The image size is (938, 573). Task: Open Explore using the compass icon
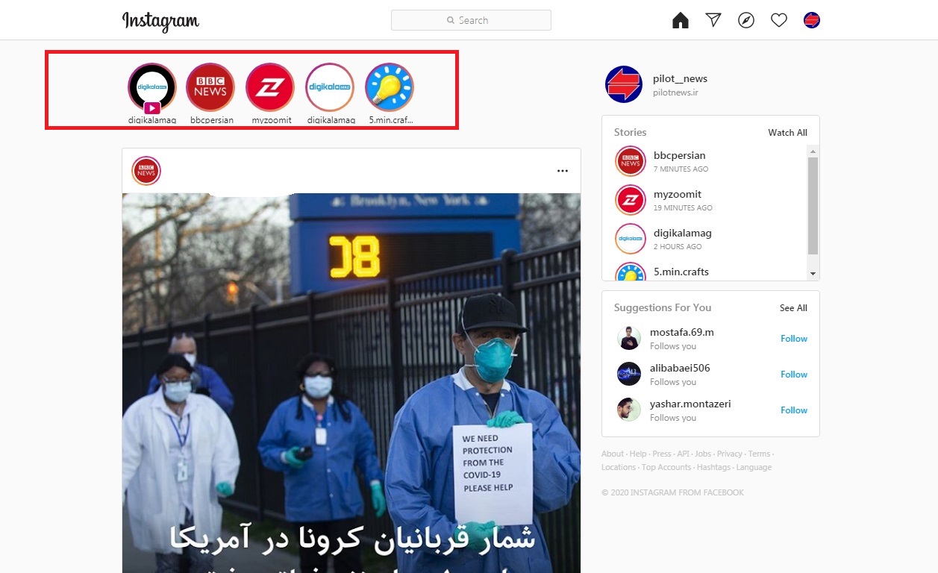coord(746,20)
